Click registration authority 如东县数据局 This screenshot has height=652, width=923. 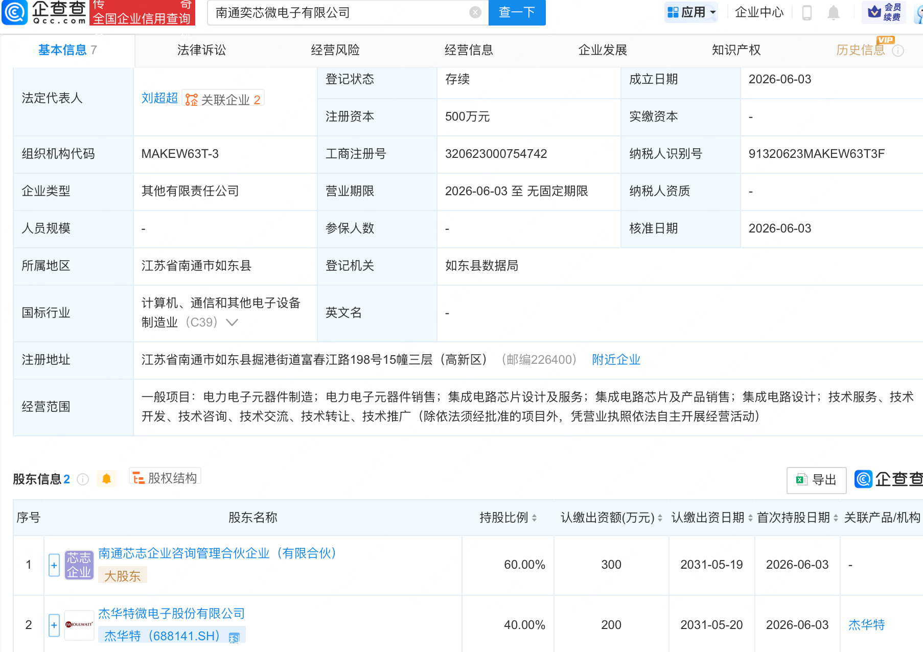481,266
